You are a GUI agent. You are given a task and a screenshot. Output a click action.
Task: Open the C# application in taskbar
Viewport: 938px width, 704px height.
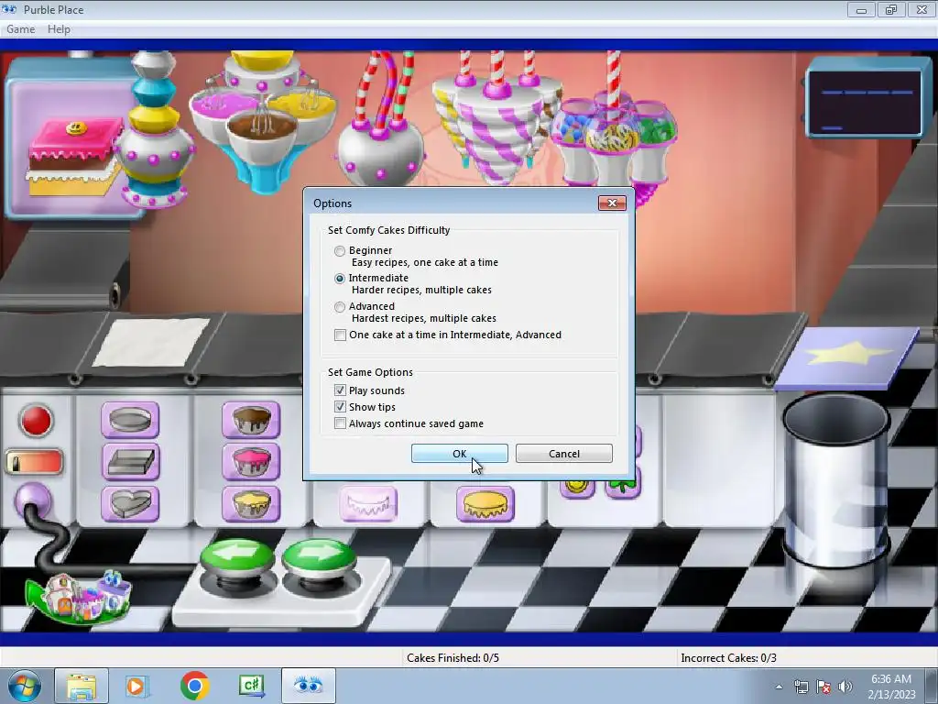click(252, 686)
